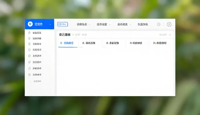This screenshot has height=115, width=200.
Task: Click the second sidebar item's icon
Action: [x=29, y=38]
